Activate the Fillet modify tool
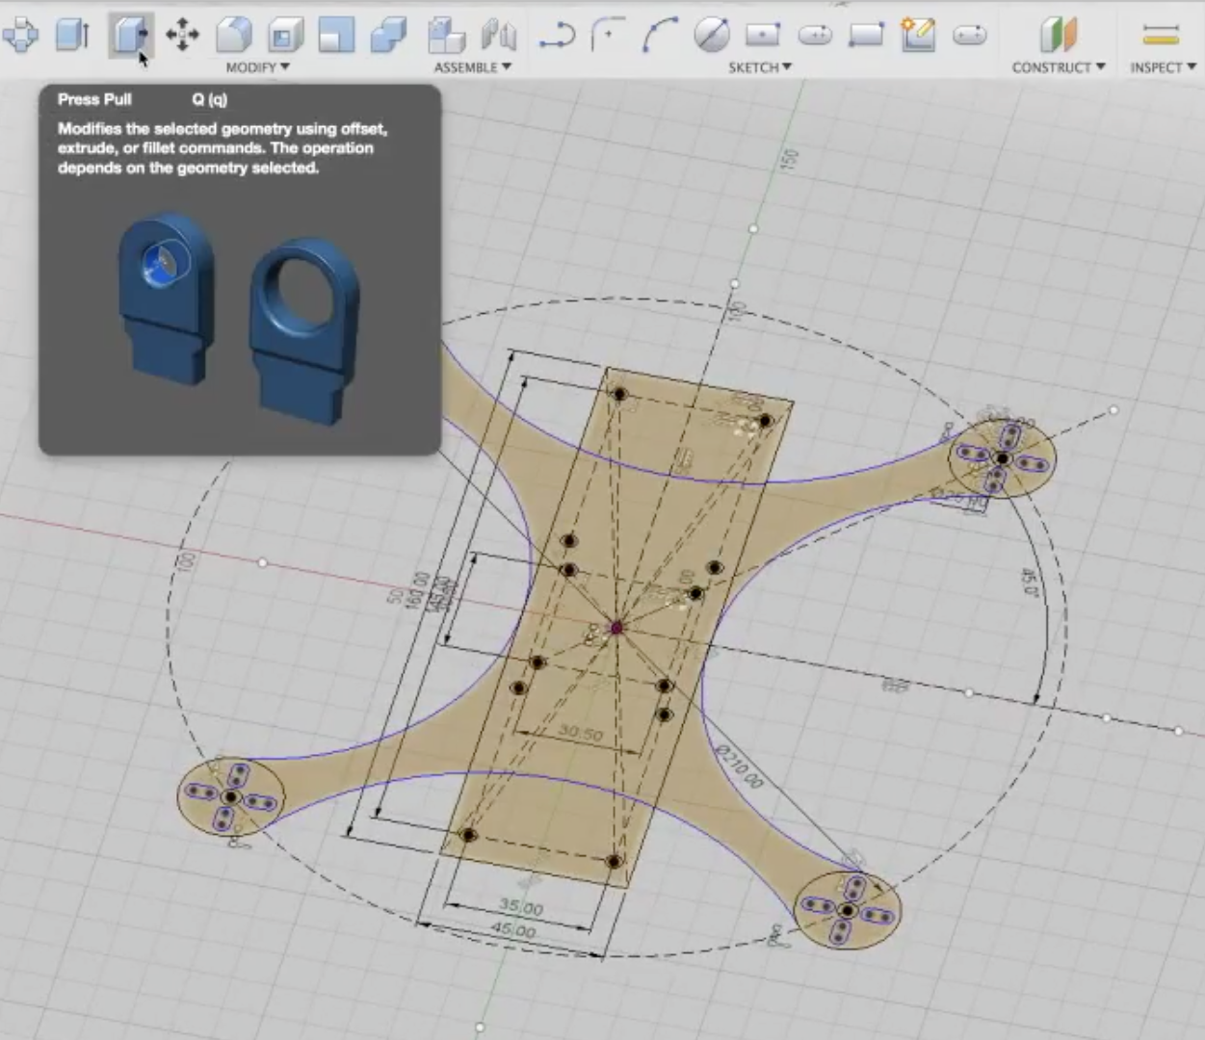Screen dimensions: 1205x1040 point(236,37)
